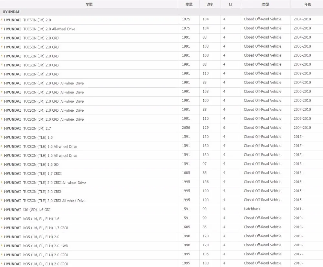Click displacement 1685 in TUCSON (TLE) 1.7 CRDI row
The height and width of the screenshot is (267, 323).
(x=186, y=173)
